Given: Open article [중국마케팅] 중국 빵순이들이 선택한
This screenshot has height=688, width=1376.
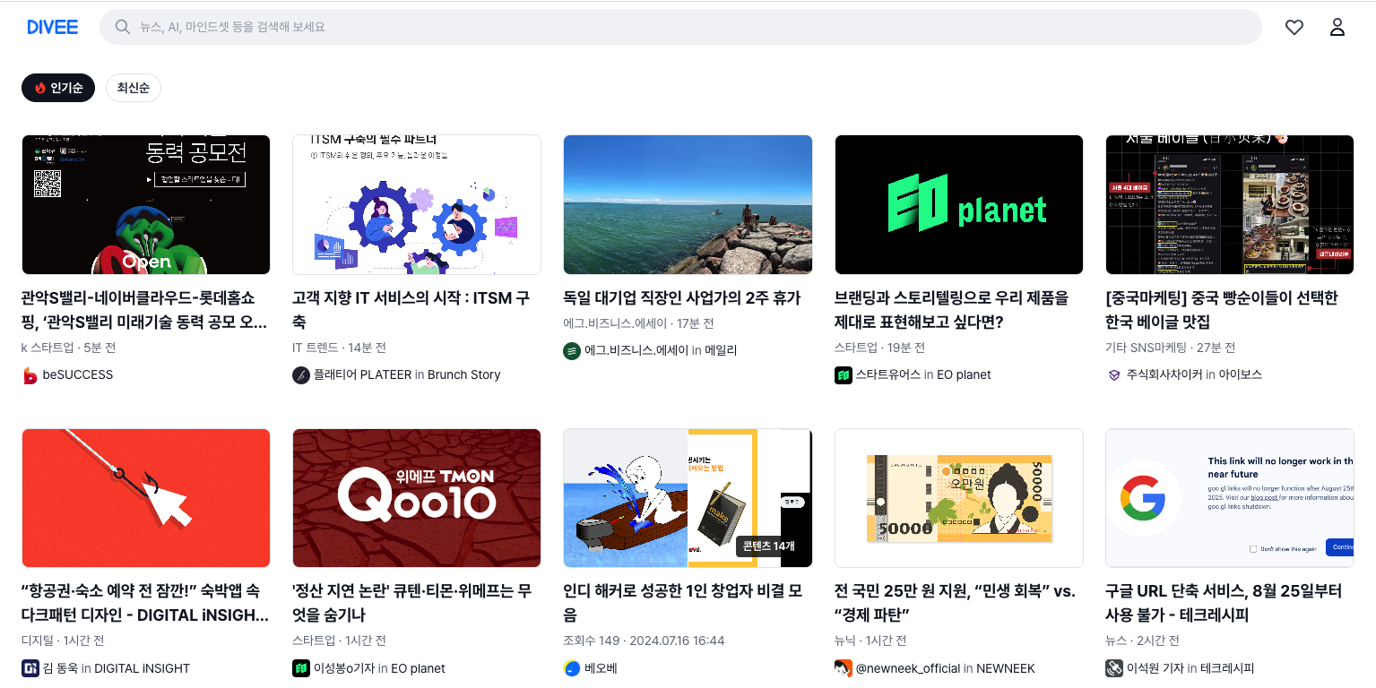Looking at the screenshot, I should (x=1222, y=310).
